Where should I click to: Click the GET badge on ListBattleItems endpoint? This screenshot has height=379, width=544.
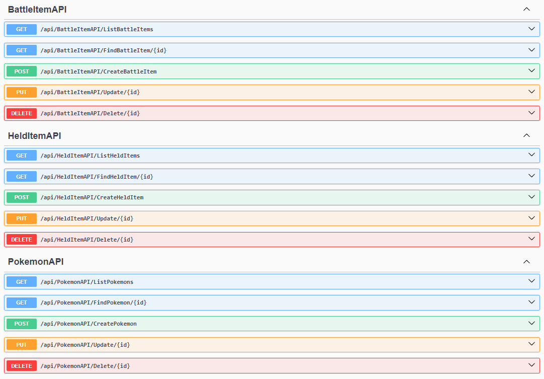[21, 29]
